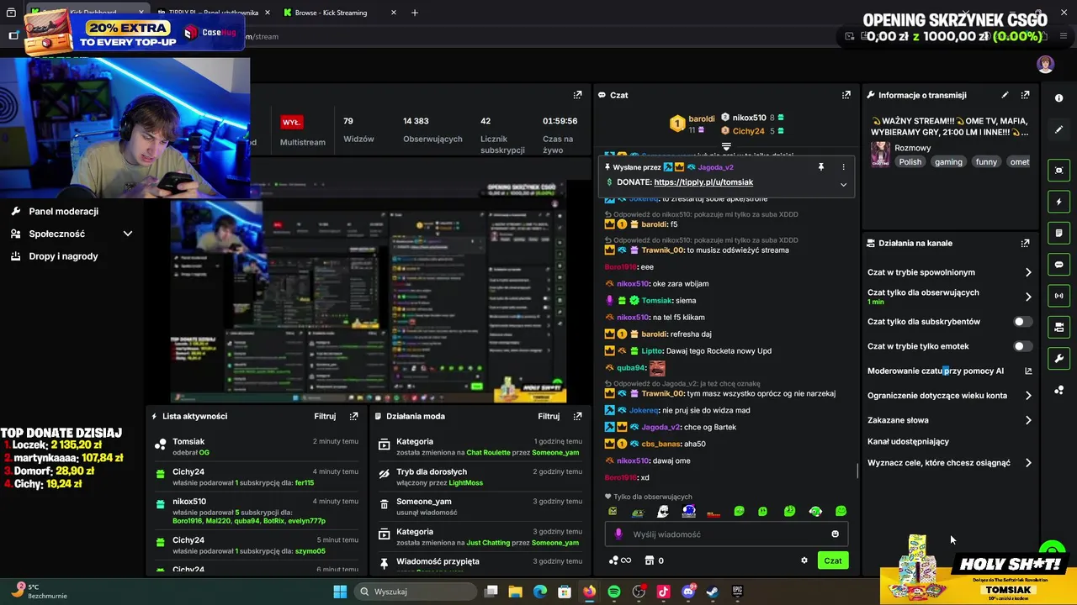This screenshot has width=1077, height=605.
Task: Expand Czat tylko dla obserwujących options
Action: (x=1028, y=297)
